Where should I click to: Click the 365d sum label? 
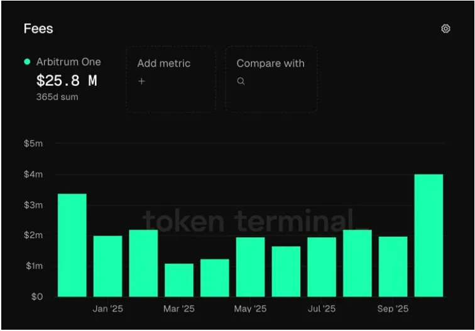[57, 97]
